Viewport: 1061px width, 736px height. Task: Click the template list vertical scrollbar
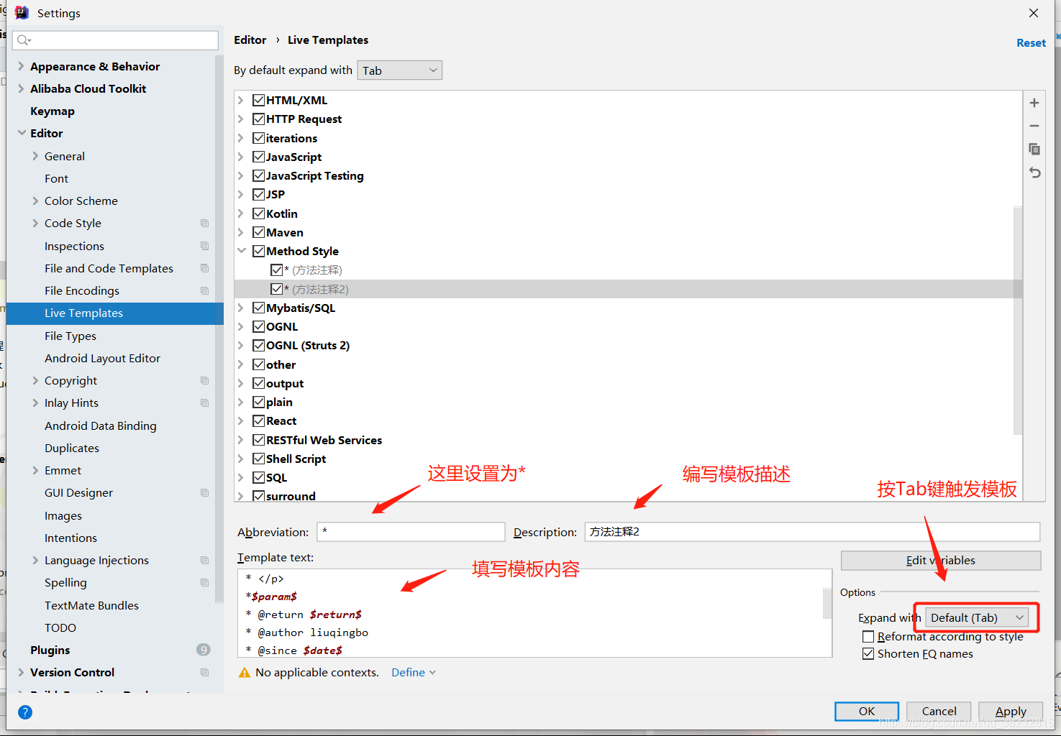[1017, 320]
